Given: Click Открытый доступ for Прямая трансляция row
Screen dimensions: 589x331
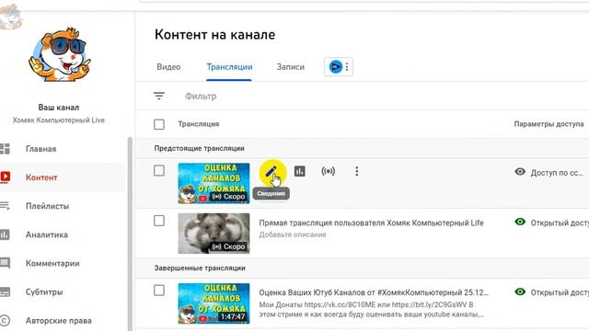Looking at the screenshot, I should point(560,223).
